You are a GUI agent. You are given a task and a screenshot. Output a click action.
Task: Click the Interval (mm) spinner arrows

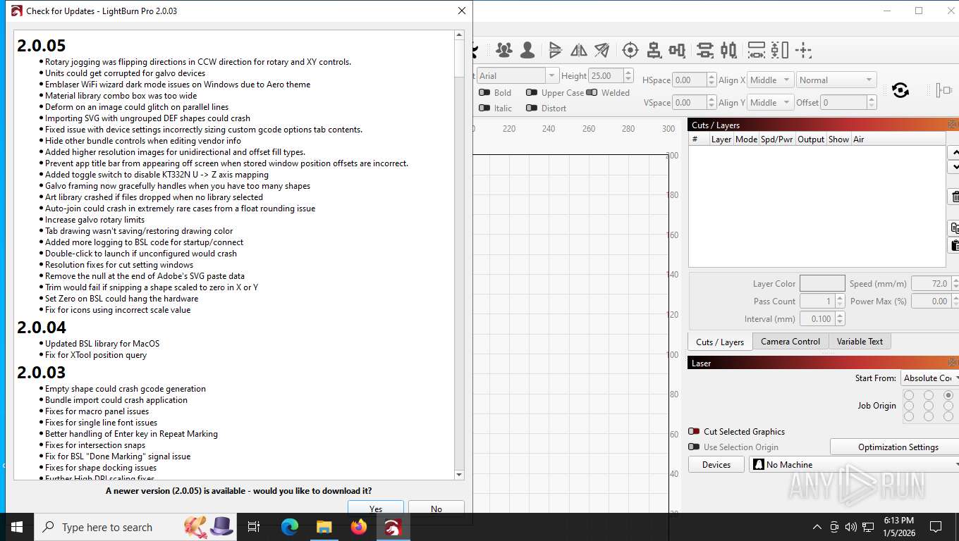840,318
